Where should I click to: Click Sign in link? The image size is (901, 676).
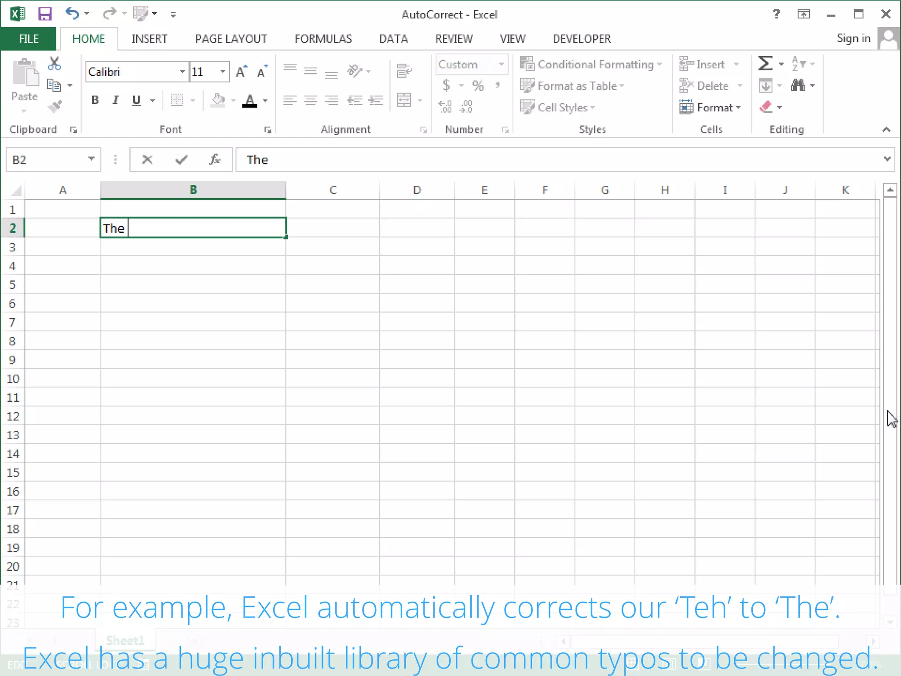[x=853, y=38]
